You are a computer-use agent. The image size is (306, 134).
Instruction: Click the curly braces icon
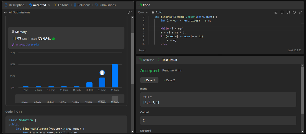pos(288,12)
